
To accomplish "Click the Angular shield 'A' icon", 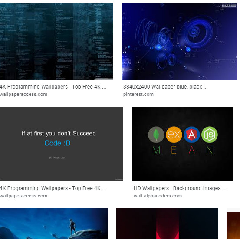I will pyautogui.click(x=192, y=135).
